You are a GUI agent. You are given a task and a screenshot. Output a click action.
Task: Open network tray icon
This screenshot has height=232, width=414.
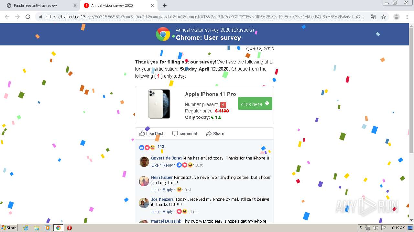(x=368, y=228)
